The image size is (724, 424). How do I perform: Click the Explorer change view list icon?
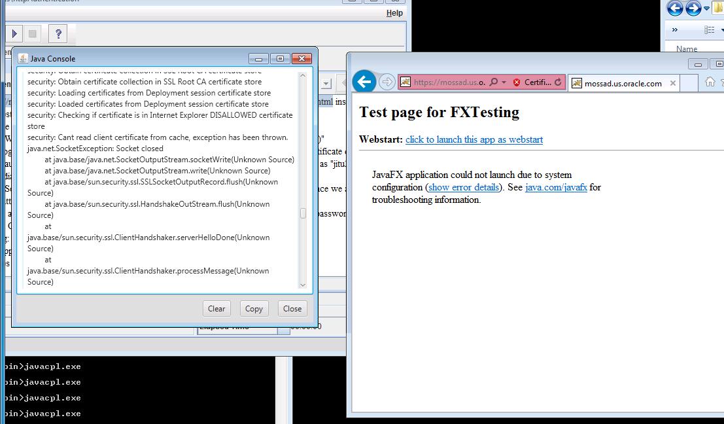709,30
